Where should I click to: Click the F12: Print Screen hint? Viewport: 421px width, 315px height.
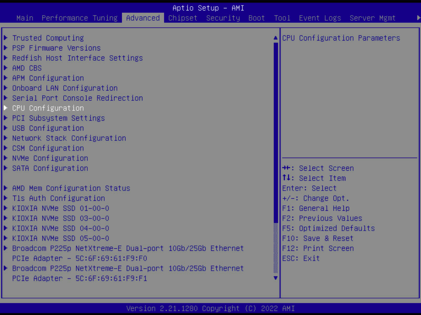click(318, 248)
